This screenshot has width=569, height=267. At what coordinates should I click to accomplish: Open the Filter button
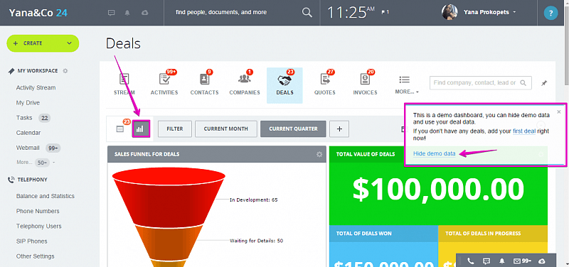pos(175,129)
